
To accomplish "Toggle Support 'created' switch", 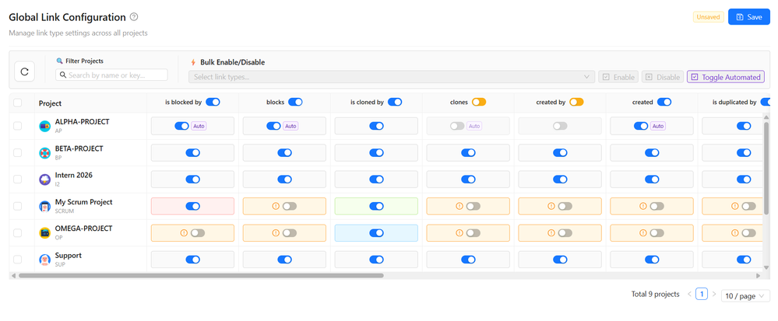I will pos(652,260).
